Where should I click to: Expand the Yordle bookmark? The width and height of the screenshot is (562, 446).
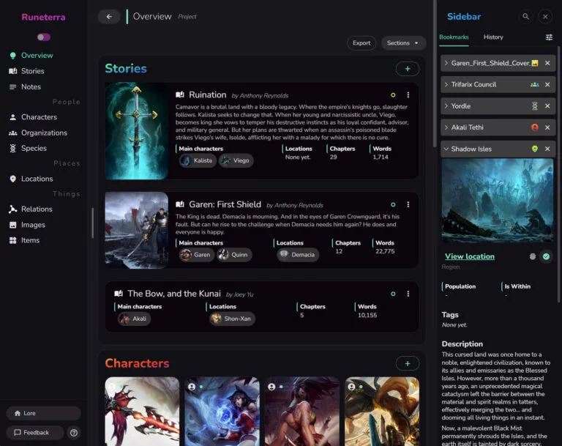(446, 106)
